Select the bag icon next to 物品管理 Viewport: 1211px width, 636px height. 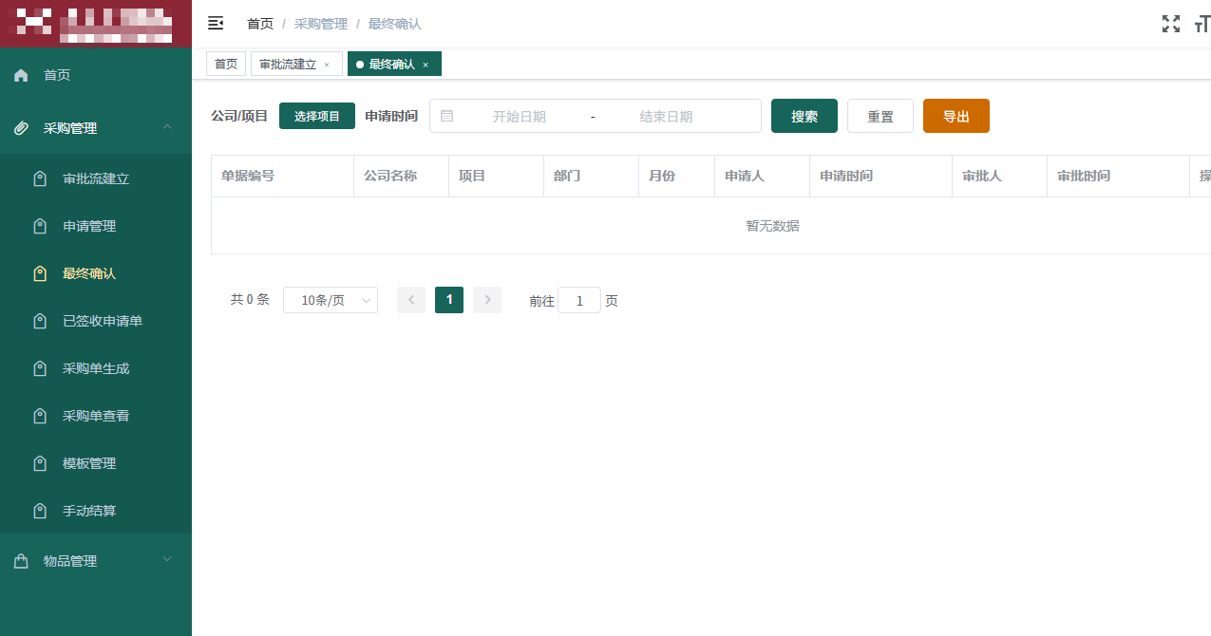[x=20, y=560]
